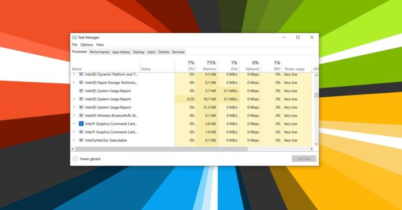Sort by the Memory column header
This screenshot has width=402, height=210.
click(207, 66)
